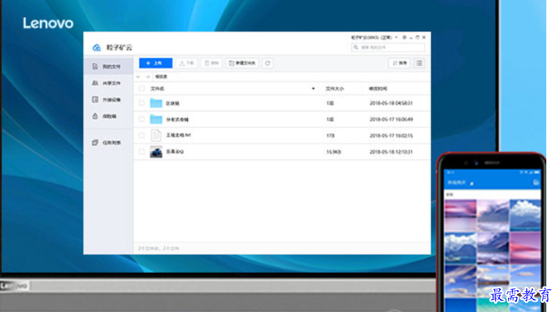This screenshot has width=556, height=312.
Task: Click the 分布式存储 folder name
Action: pos(177,120)
